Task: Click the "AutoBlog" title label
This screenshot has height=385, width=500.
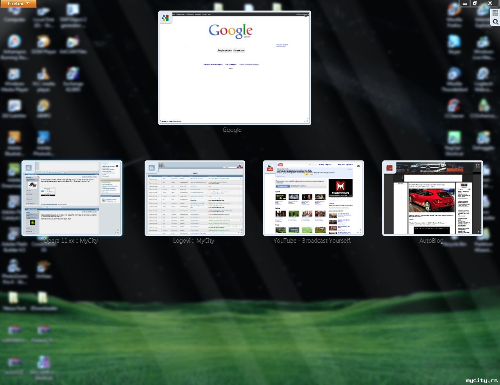Action: tap(431, 241)
